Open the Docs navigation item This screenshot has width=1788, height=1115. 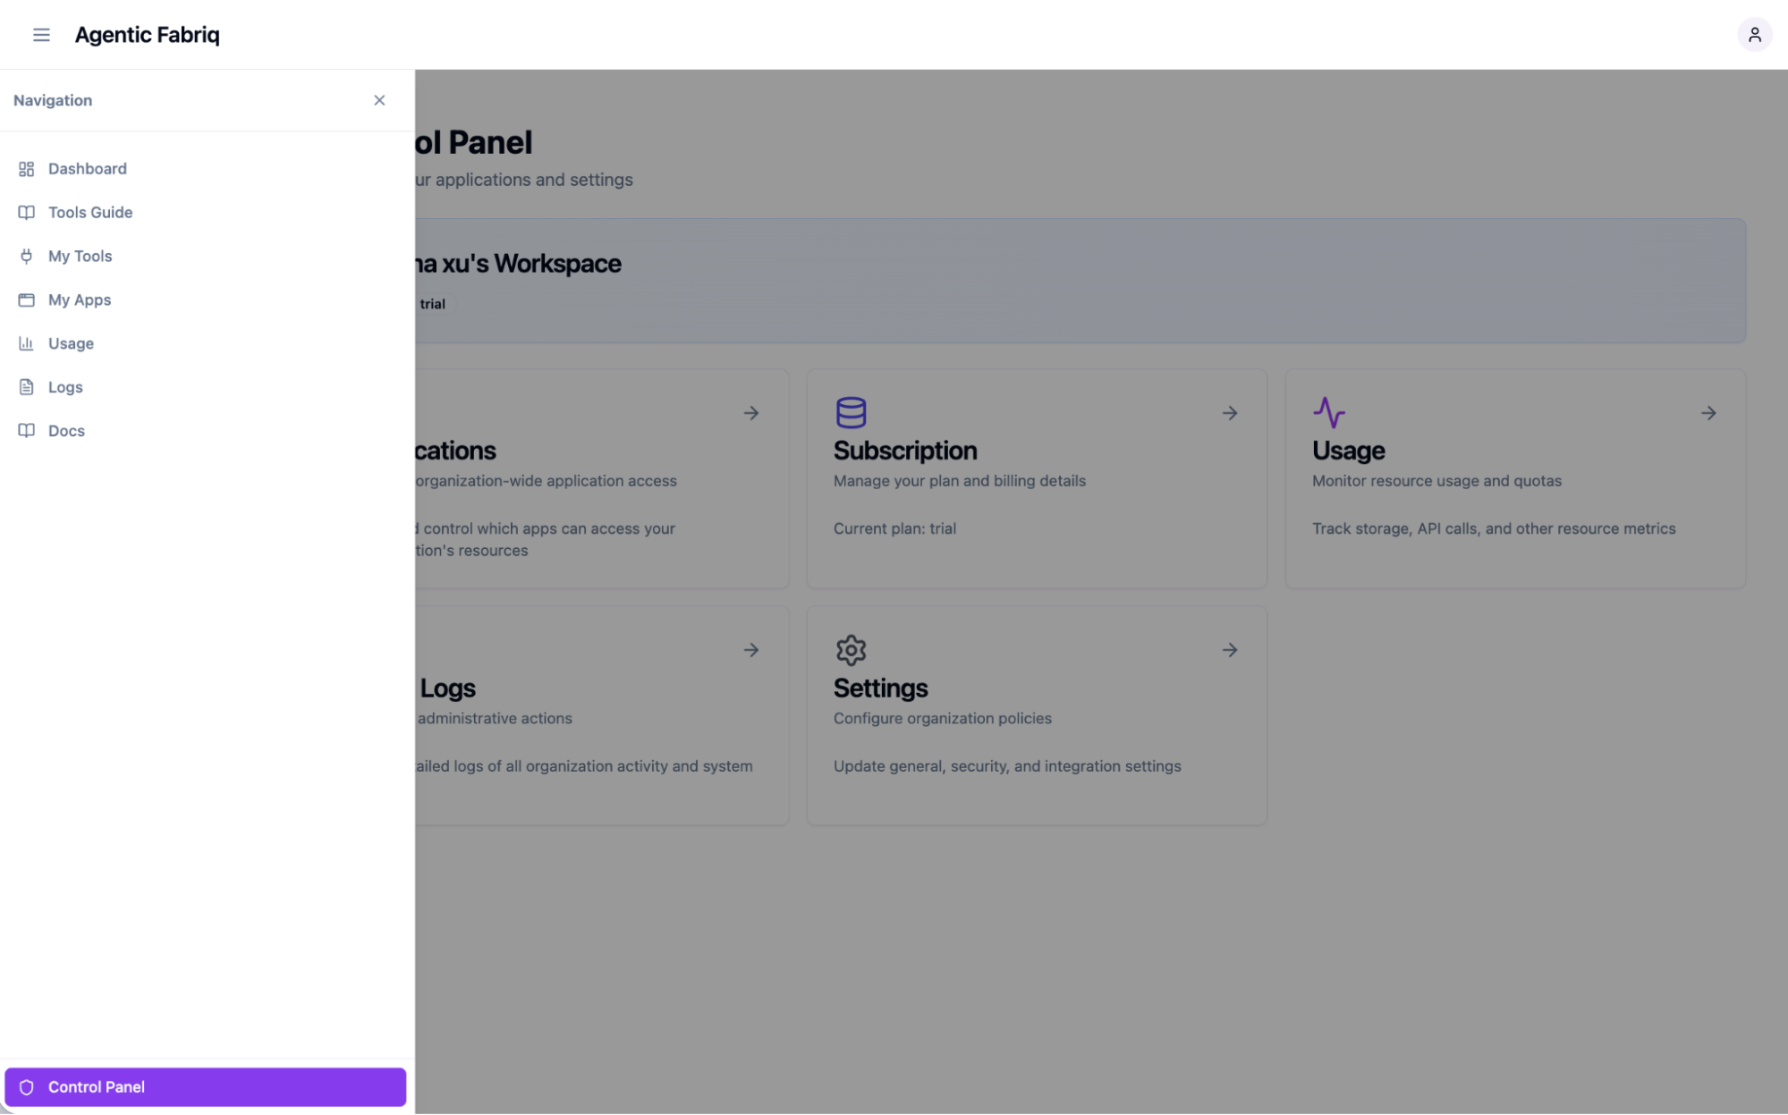[x=66, y=431]
